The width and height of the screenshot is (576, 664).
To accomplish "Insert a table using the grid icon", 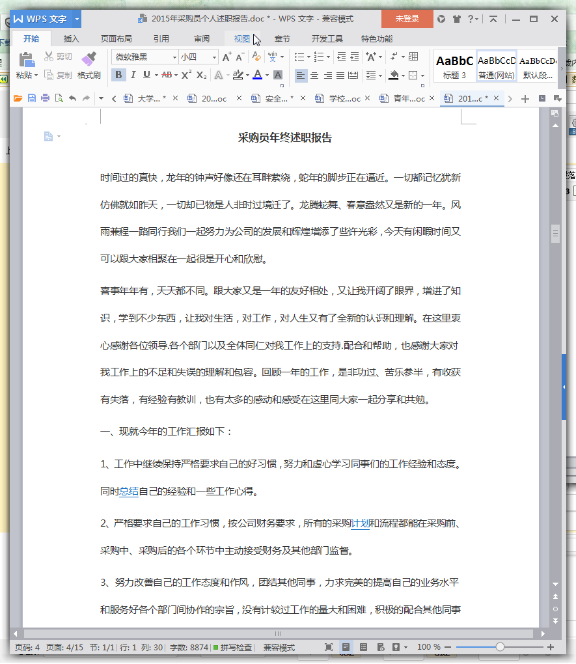I will point(414,57).
